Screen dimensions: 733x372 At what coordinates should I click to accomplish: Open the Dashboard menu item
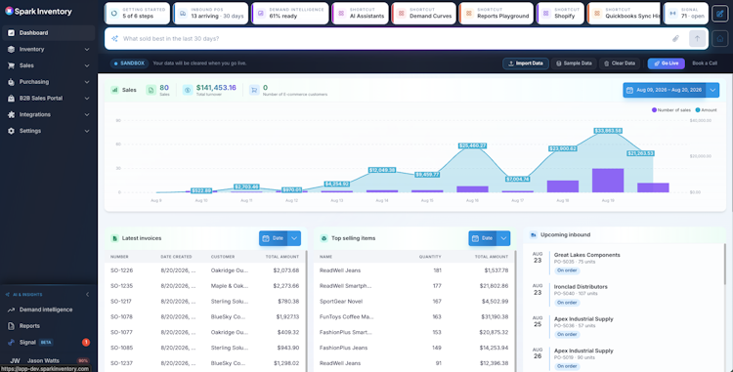[x=49, y=32]
